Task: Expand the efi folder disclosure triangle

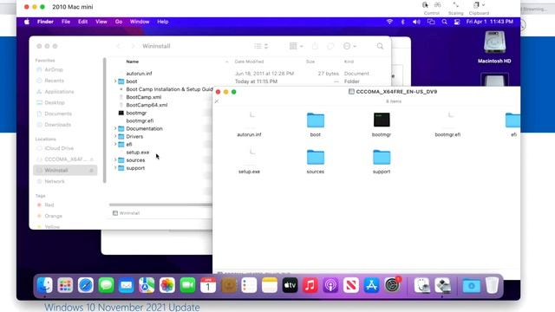Action: [x=115, y=145]
